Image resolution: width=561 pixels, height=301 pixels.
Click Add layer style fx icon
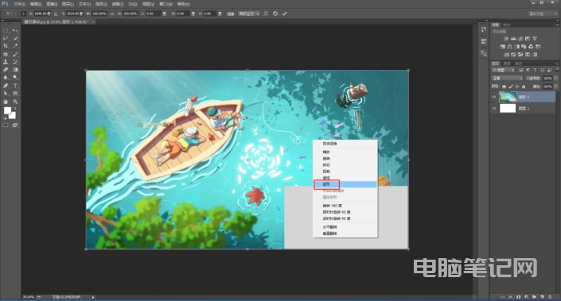pyautogui.click(x=511, y=297)
